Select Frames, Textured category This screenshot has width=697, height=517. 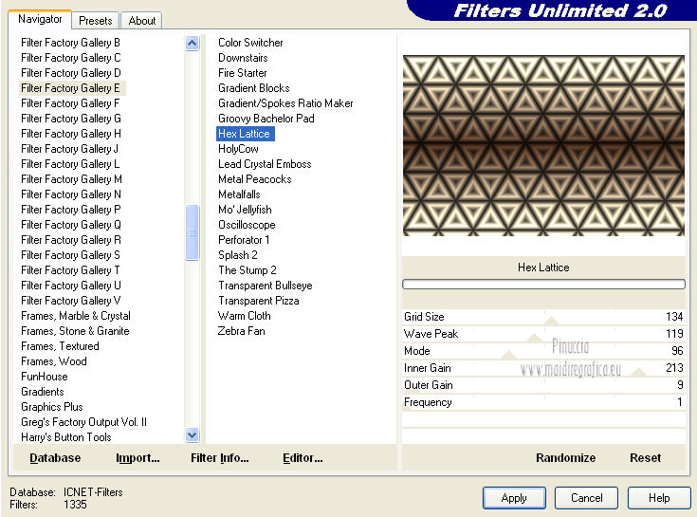[60, 346]
